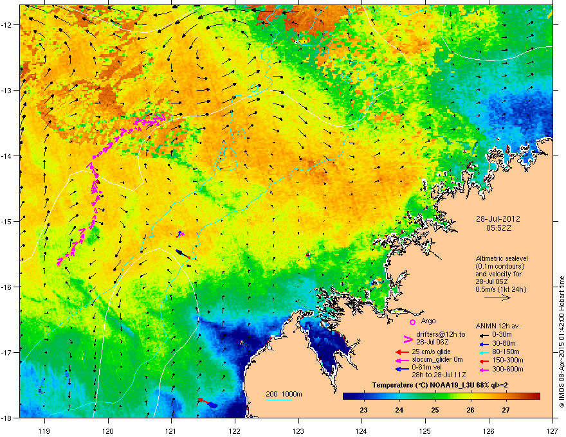Click the slocum_glider 0m label

point(437,360)
